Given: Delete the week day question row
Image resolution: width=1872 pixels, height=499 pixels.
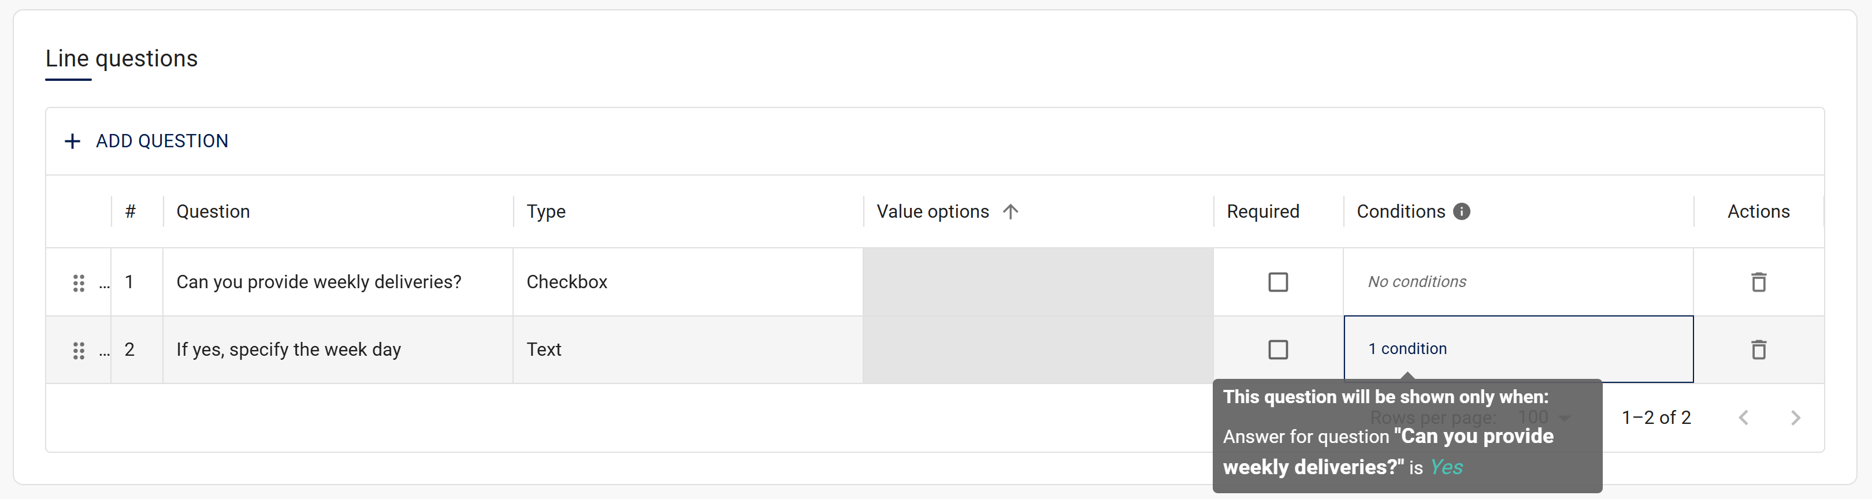Looking at the screenshot, I should [1758, 349].
